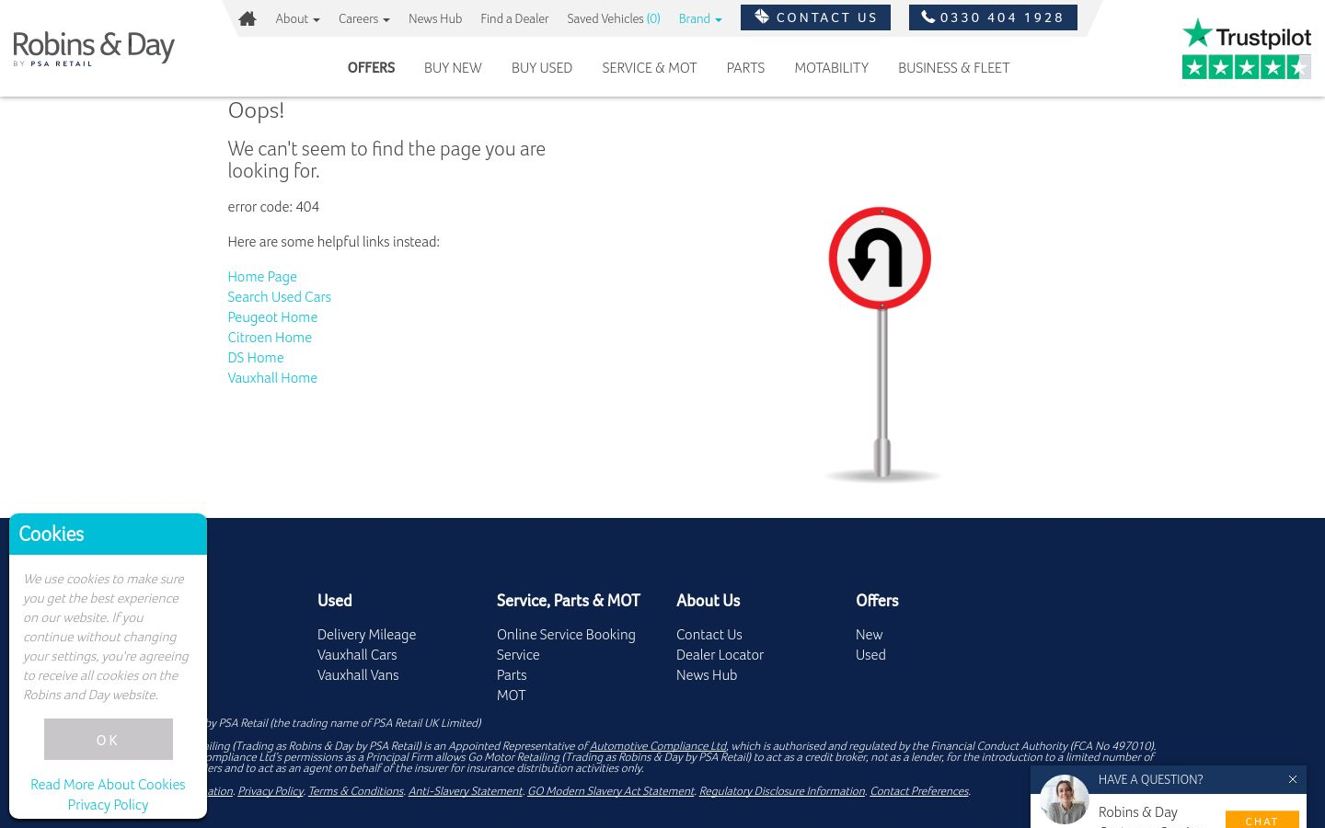Open the Brand dropdown
This screenshot has width=1325, height=828.
(699, 18)
